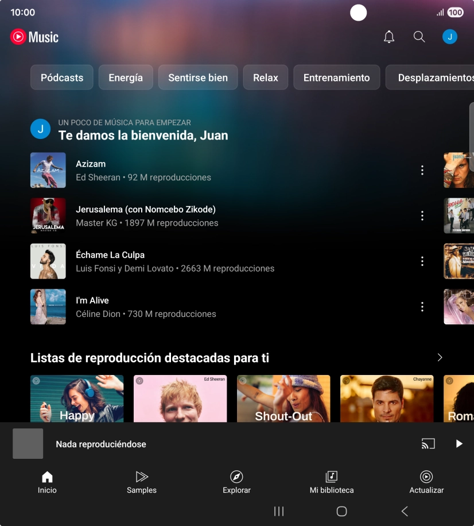Enable the Entrenamiento filter chip
Screen dimensions: 474x526
[x=336, y=78]
